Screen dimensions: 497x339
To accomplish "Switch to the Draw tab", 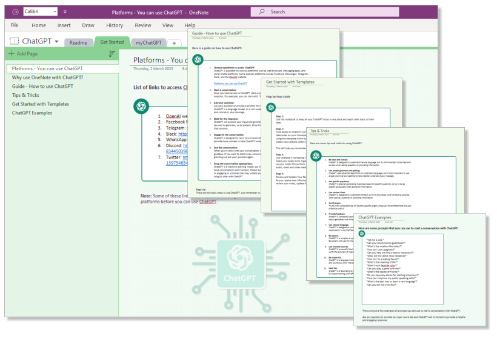I will (x=88, y=25).
